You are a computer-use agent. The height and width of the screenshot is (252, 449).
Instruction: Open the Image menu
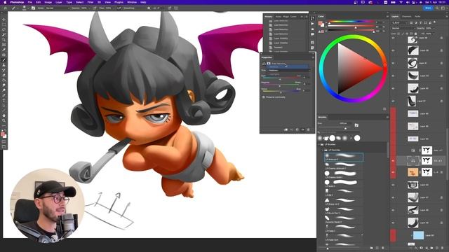pyautogui.click(x=48, y=2)
